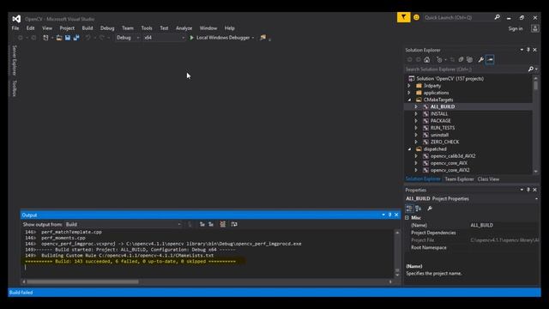The width and height of the screenshot is (549, 309).
Task: Click Pending Changes Filter icon in Solution Explorer
Action: (x=439, y=59)
